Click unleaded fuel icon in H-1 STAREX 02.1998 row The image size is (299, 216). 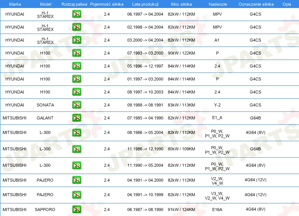(x=76, y=27)
